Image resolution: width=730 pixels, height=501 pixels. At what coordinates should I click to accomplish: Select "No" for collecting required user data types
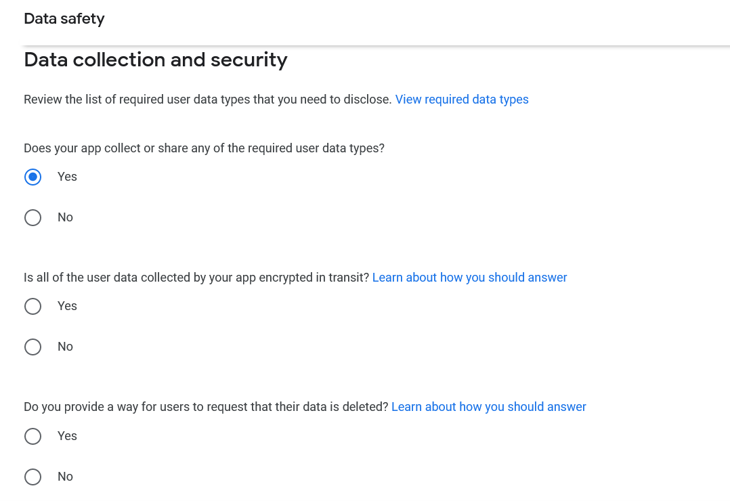click(33, 217)
